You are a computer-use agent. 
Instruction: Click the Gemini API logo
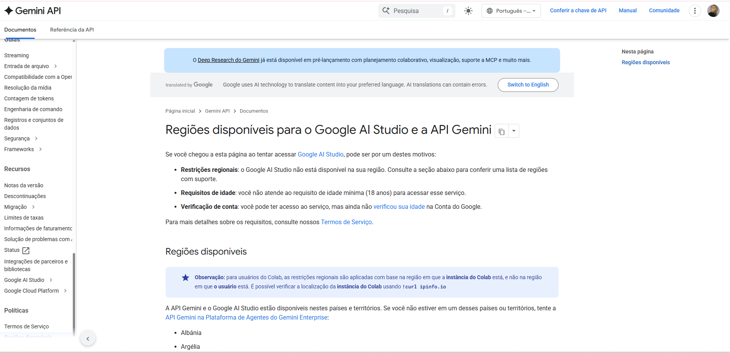tap(33, 11)
